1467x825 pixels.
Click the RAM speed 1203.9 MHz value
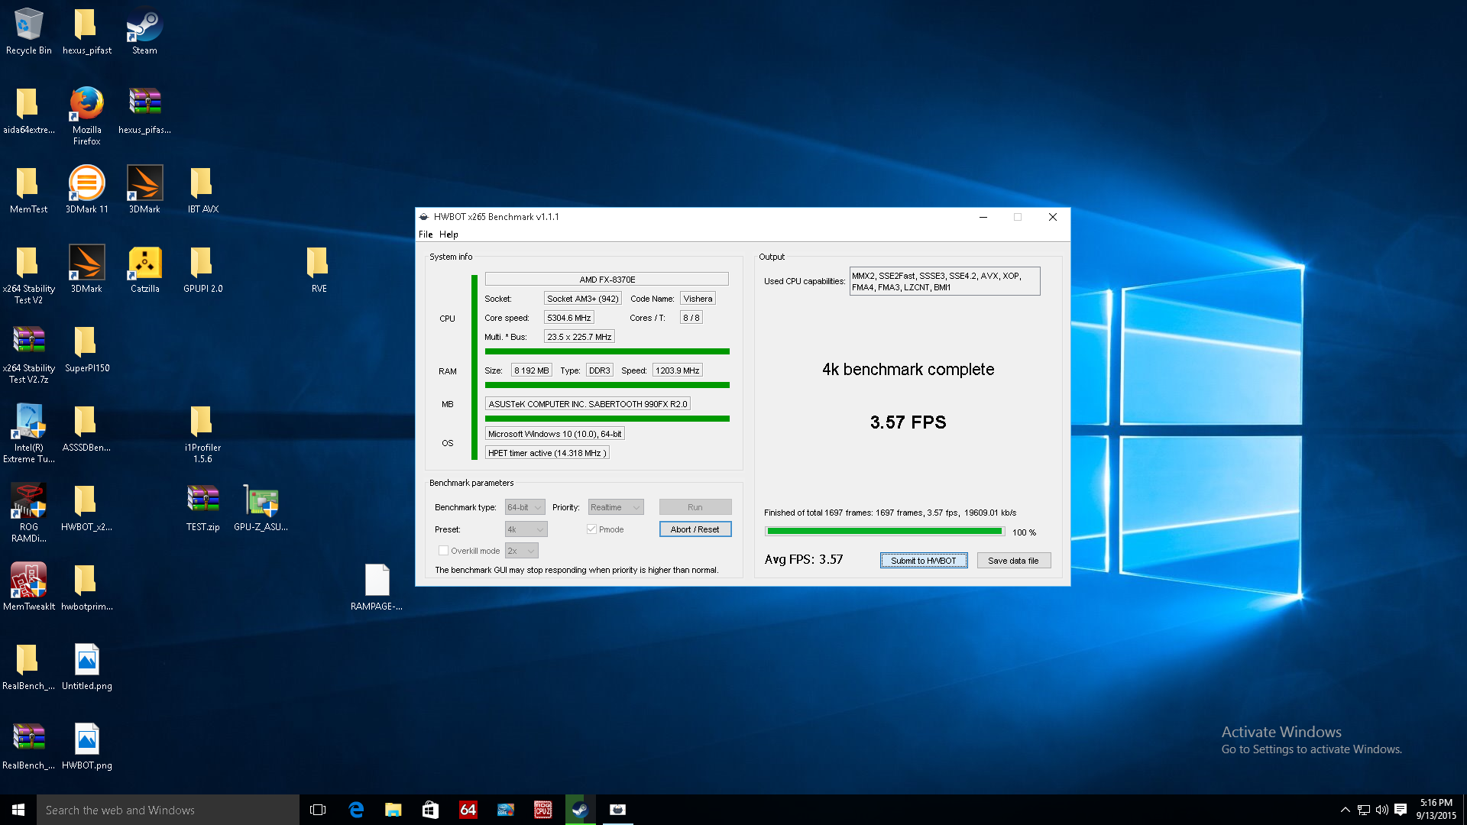tap(678, 370)
